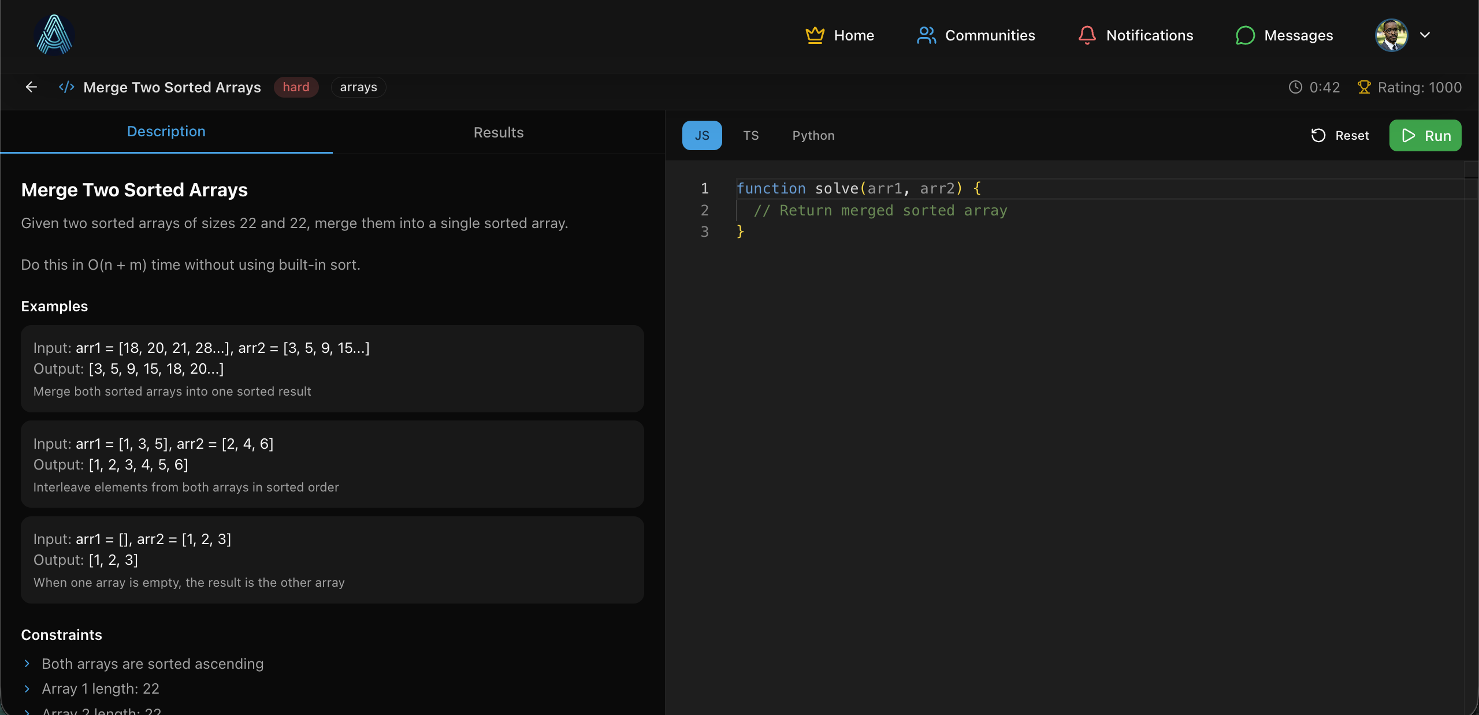The image size is (1479, 715).
Task: Click chevron beside Array 1 length: 22
Action: coord(27,688)
